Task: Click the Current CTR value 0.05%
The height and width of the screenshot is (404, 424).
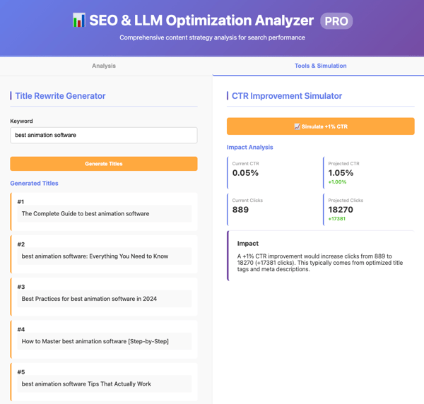Action: 245,173
